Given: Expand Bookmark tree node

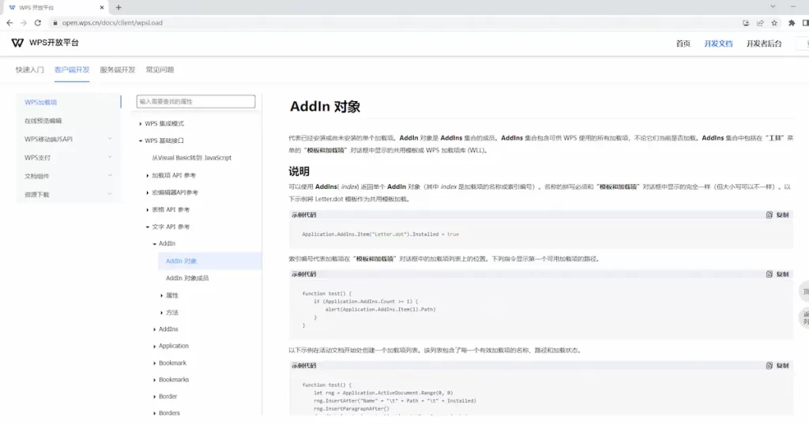Looking at the screenshot, I should [154, 363].
